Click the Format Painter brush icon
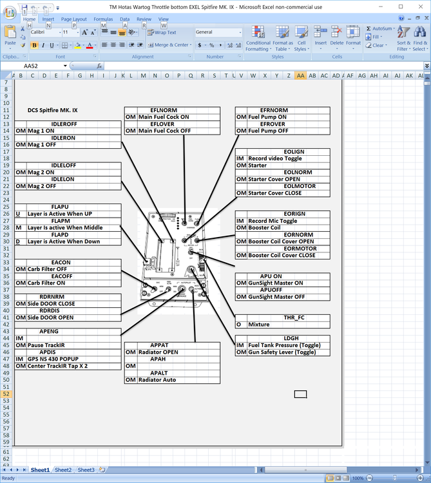 (23, 45)
